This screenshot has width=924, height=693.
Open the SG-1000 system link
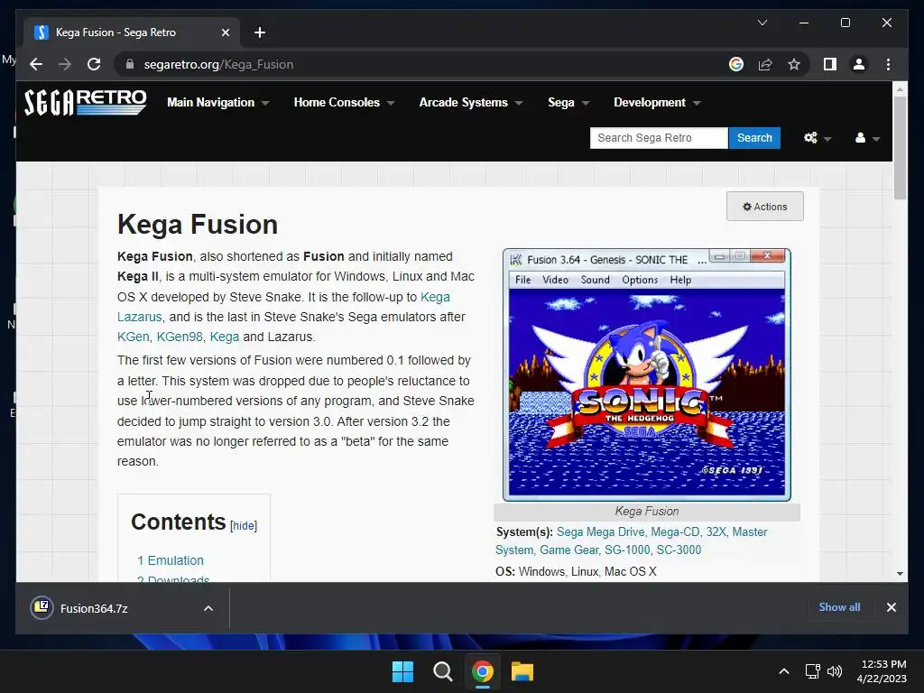[627, 550]
